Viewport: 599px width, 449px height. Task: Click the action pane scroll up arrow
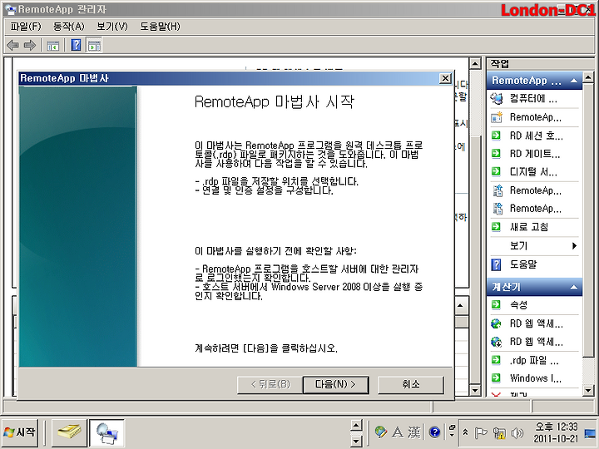click(x=588, y=78)
